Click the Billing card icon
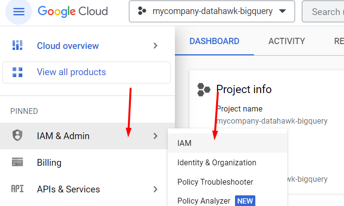This screenshot has width=344, height=206. pyautogui.click(x=17, y=162)
